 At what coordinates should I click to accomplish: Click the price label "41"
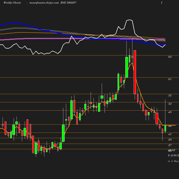(x=170, y=134)
